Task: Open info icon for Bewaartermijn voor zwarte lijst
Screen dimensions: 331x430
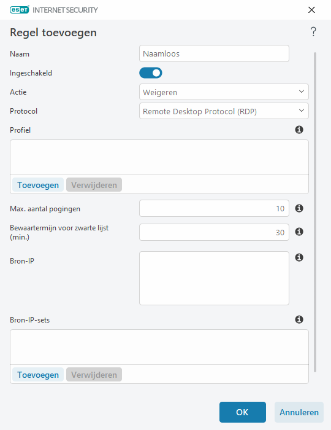Action: (299, 232)
